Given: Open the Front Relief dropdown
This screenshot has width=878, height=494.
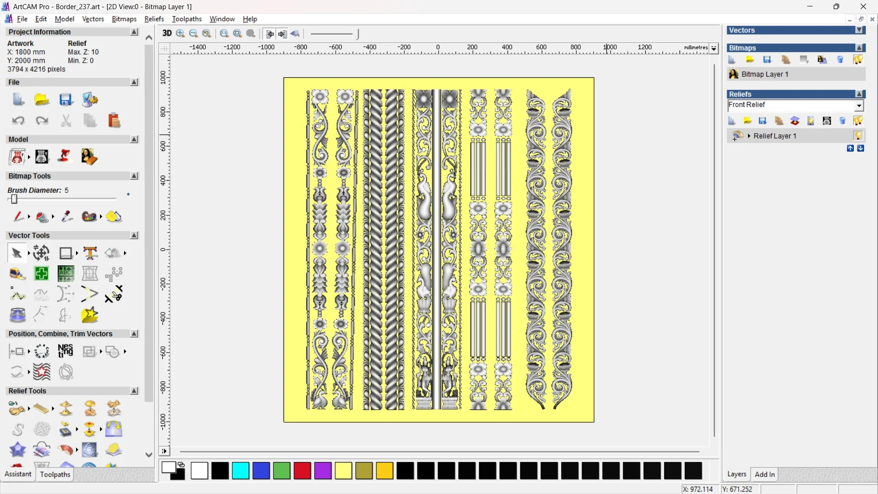Looking at the screenshot, I should click(x=859, y=106).
